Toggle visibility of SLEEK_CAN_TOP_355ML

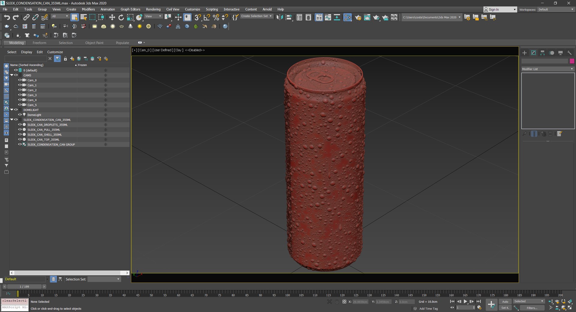click(x=20, y=139)
